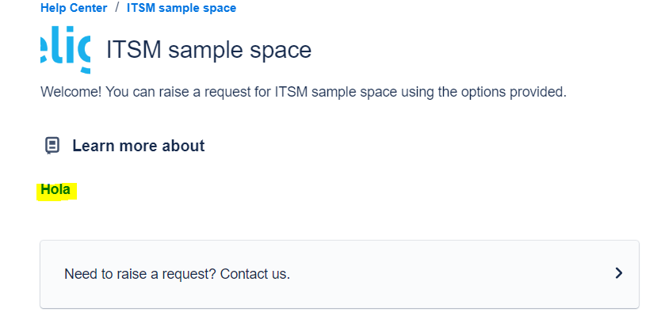Click the welcome description paragraph

pos(303,92)
